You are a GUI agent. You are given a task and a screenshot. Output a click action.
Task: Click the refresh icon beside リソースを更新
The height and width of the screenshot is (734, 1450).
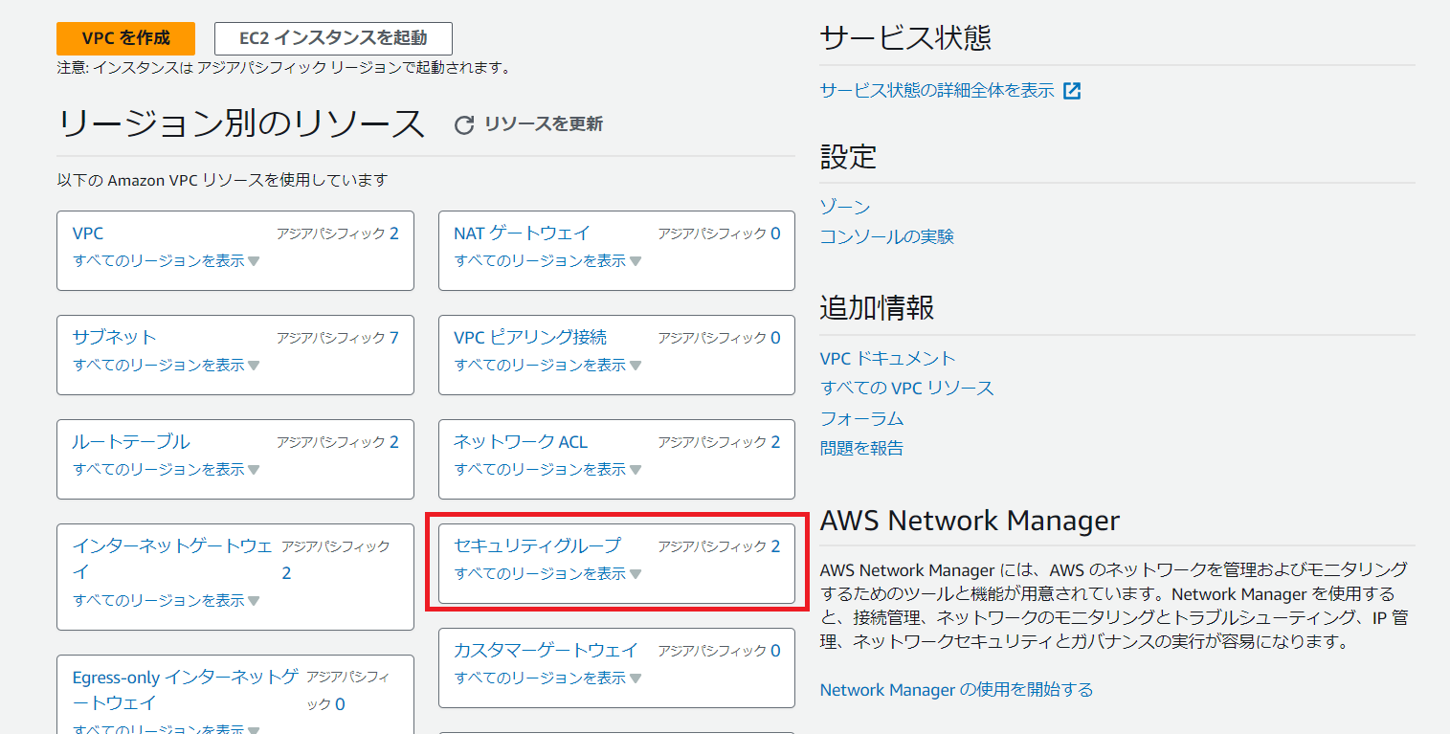[464, 124]
